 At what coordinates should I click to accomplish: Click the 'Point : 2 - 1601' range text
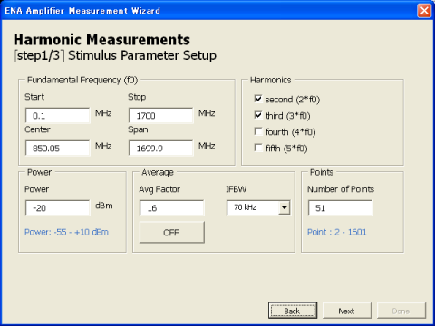click(337, 232)
